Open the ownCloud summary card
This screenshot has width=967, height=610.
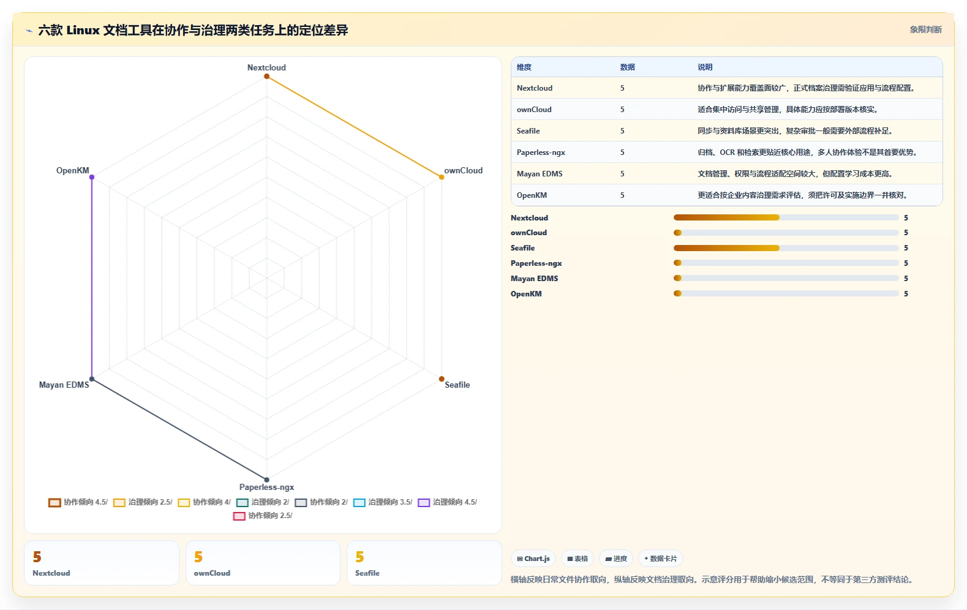(x=263, y=563)
